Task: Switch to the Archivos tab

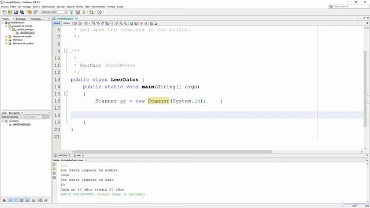Action: [x=21, y=18]
